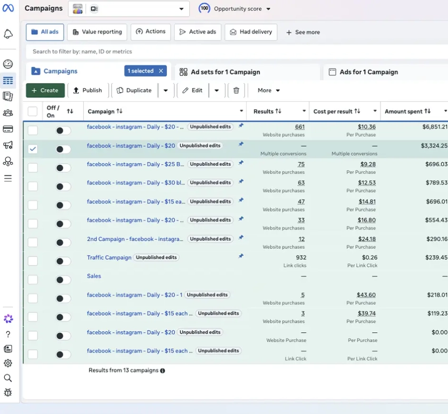The width and height of the screenshot is (448, 414).
Task: Switch to the Actions view
Action: (x=151, y=32)
